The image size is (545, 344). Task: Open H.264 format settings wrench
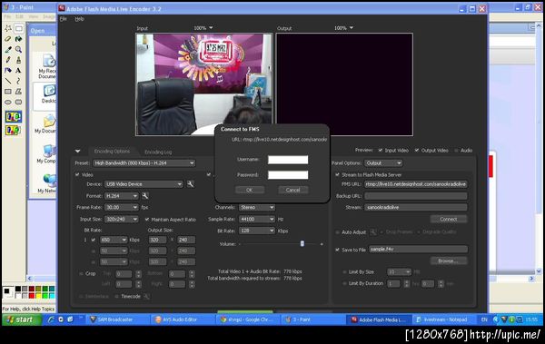click(145, 196)
